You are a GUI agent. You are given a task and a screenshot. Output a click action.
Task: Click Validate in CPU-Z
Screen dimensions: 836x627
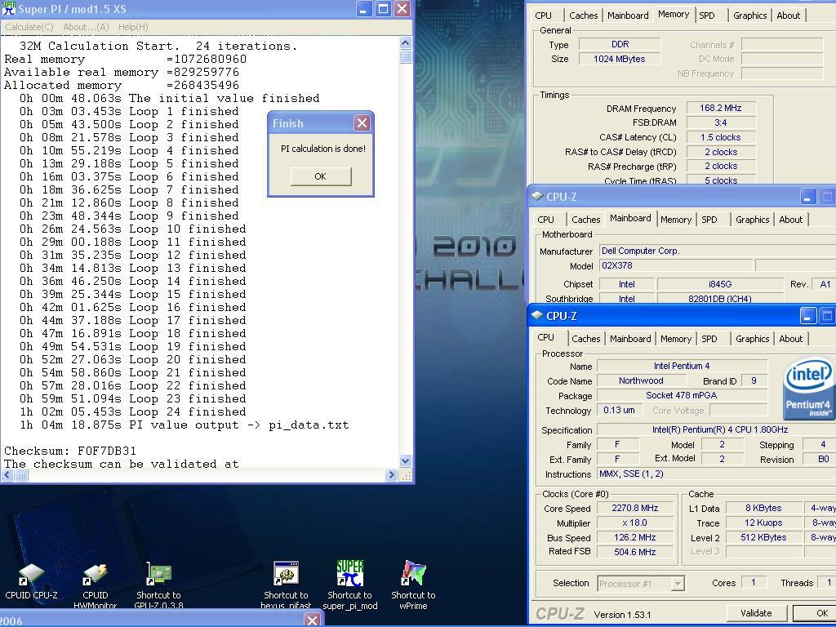(756, 613)
